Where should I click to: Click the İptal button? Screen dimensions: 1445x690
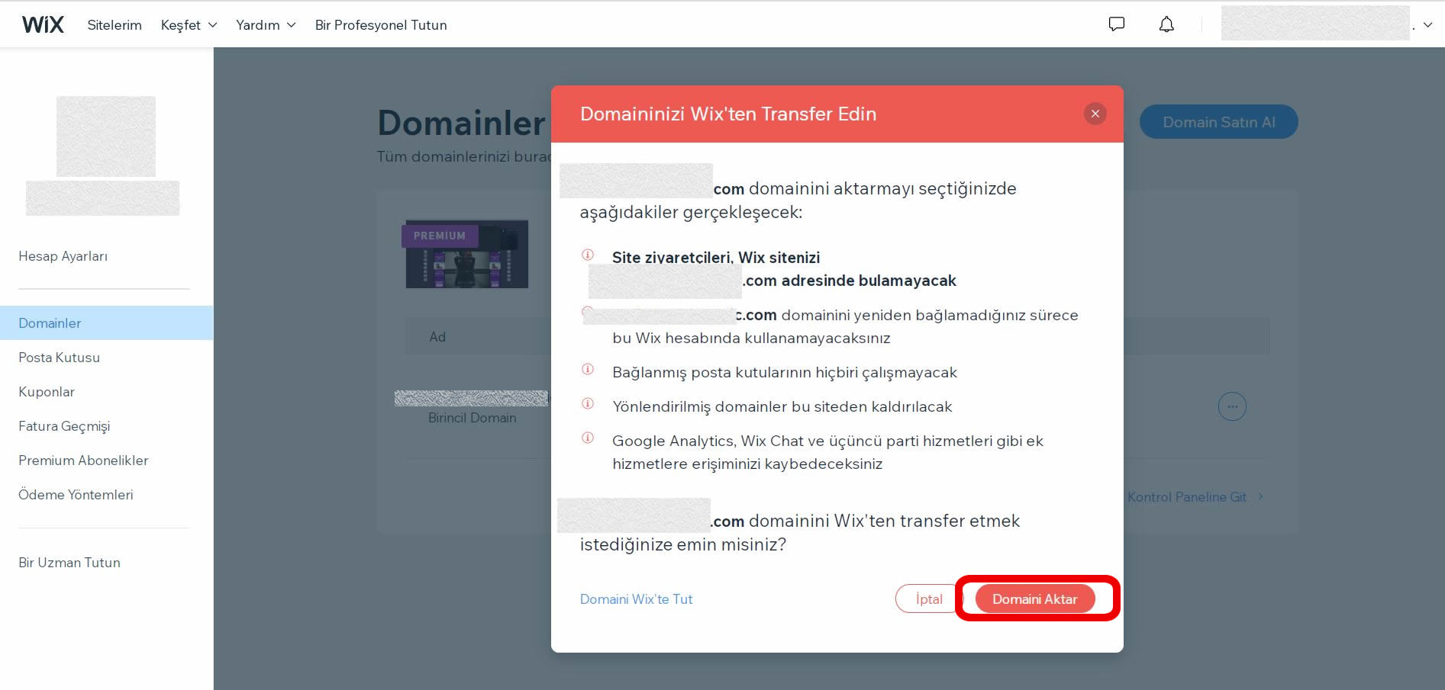(928, 599)
